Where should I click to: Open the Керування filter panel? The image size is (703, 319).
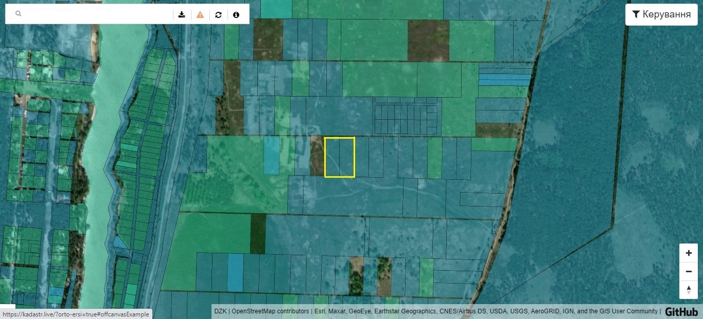click(x=661, y=14)
